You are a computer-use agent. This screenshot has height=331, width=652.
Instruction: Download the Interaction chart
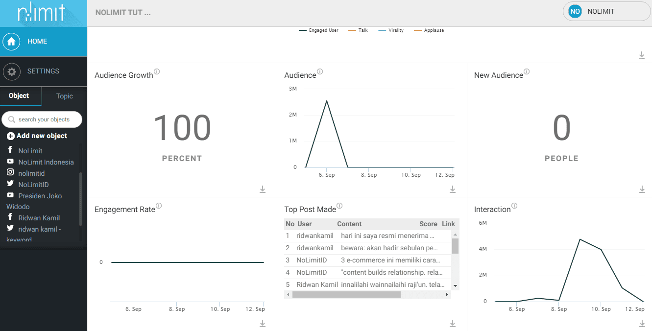642,323
